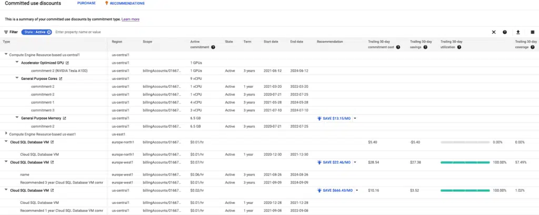Image resolution: width=539 pixels, height=215 pixels.
Task: Select the row labeled name
Action: (x=269, y=175)
